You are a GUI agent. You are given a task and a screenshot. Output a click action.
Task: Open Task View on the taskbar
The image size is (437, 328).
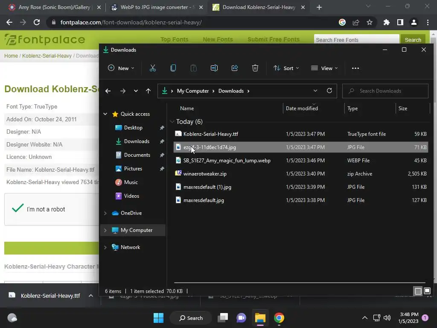tap(223, 318)
